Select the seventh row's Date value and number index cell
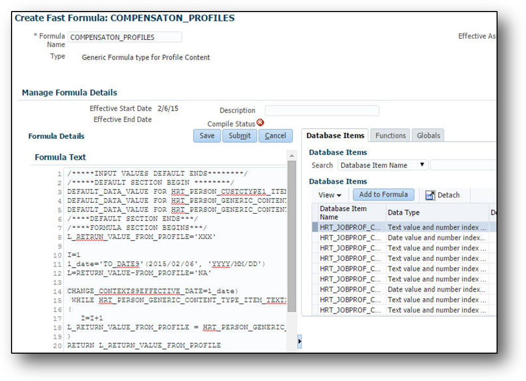 coord(437,290)
